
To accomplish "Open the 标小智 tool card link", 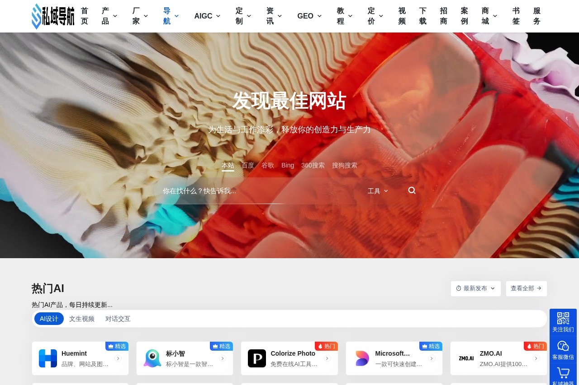I will pos(185,358).
